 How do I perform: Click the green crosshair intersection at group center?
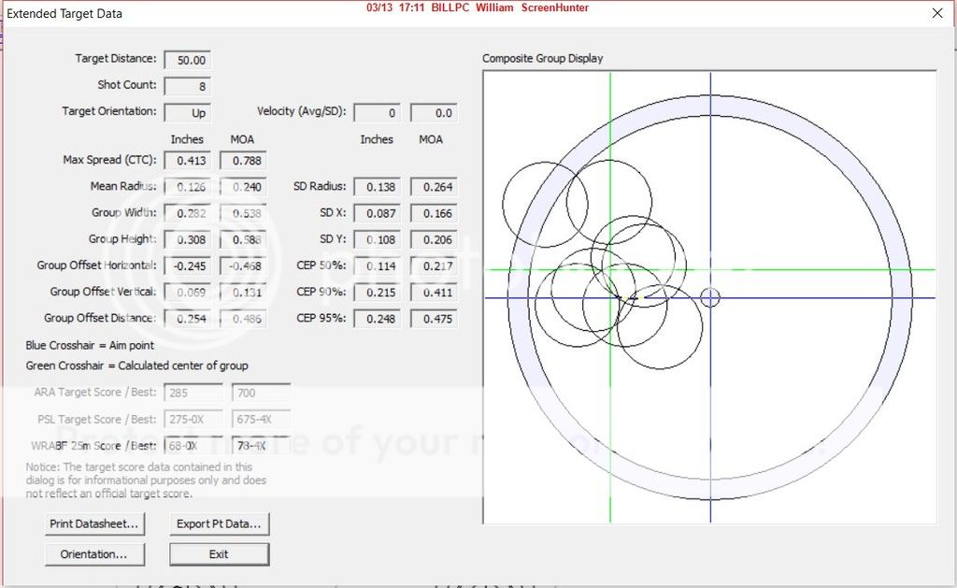[610, 270]
